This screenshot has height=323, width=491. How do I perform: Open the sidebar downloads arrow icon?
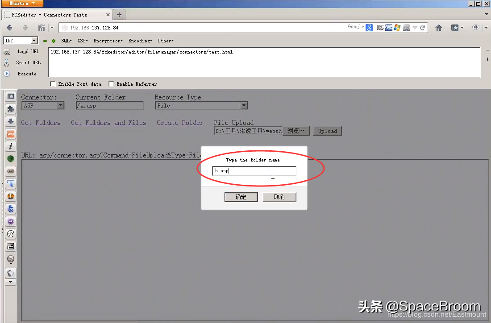11,121
